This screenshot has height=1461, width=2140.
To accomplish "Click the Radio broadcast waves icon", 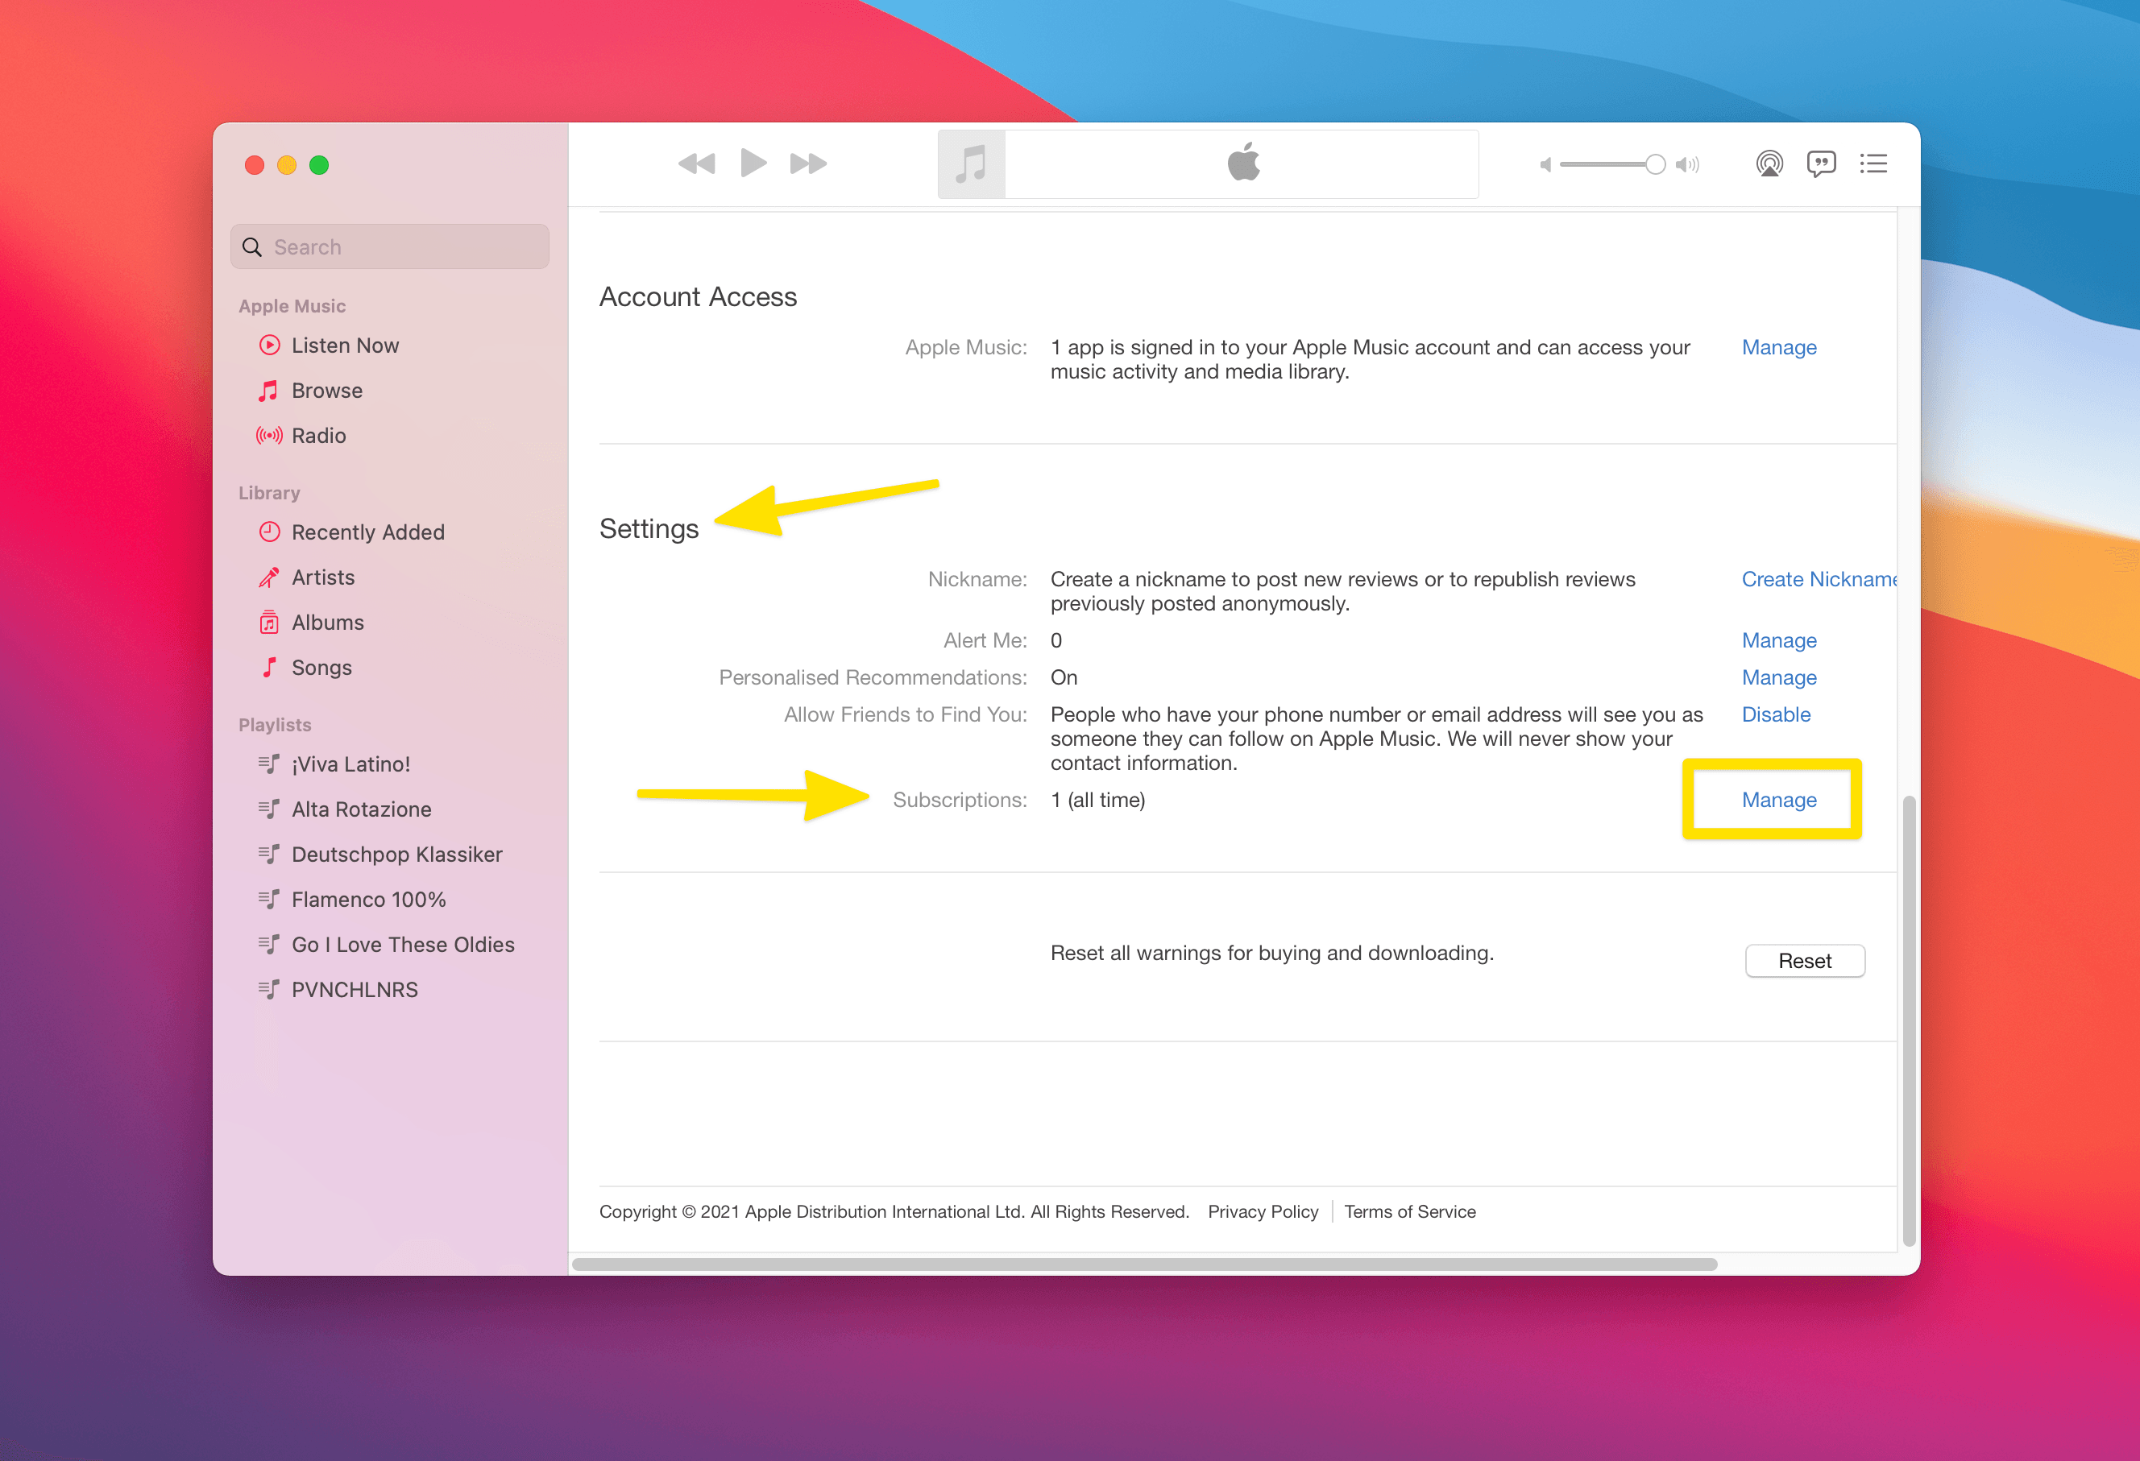I will (x=269, y=436).
